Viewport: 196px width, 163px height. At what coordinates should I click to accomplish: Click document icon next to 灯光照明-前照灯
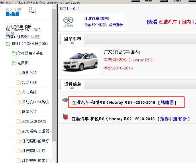(19, 141)
